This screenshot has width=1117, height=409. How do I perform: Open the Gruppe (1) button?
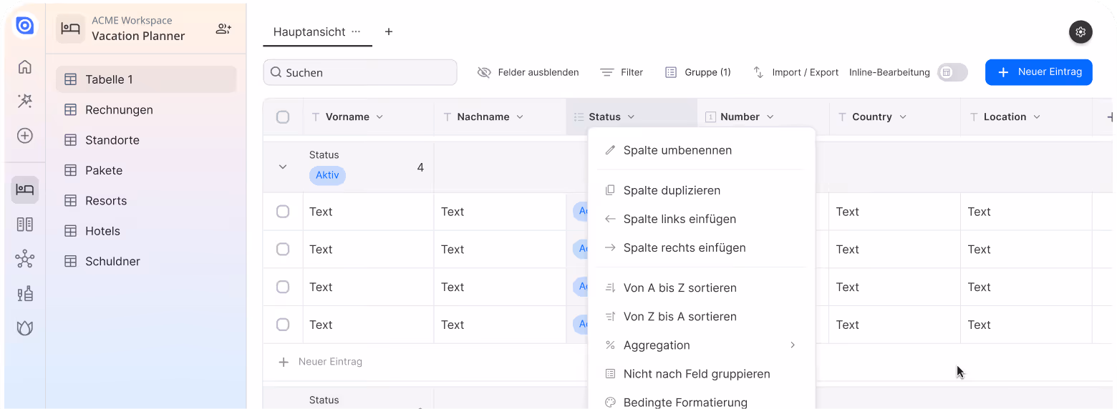click(x=698, y=72)
